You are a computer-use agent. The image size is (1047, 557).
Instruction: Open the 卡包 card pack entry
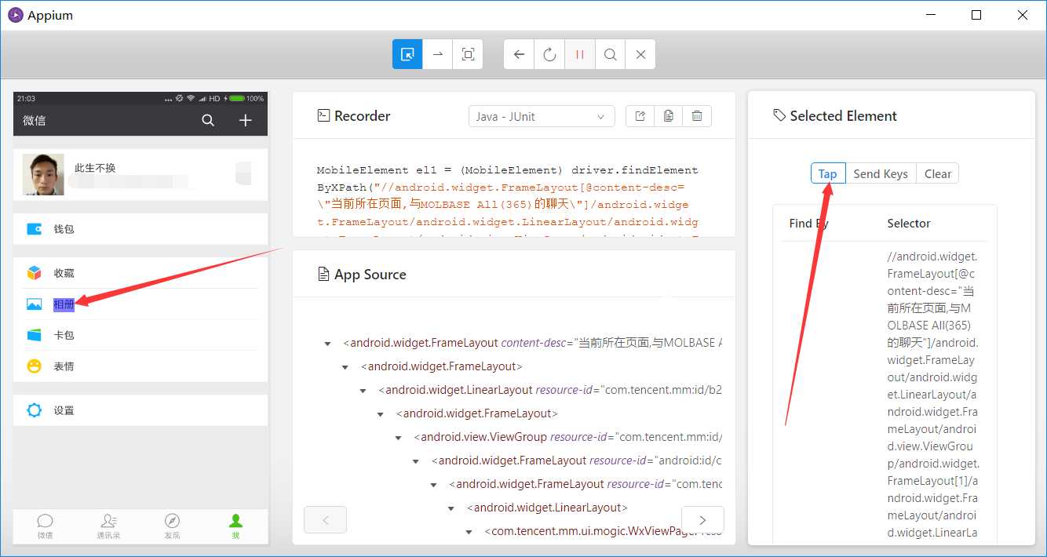[x=140, y=335]
